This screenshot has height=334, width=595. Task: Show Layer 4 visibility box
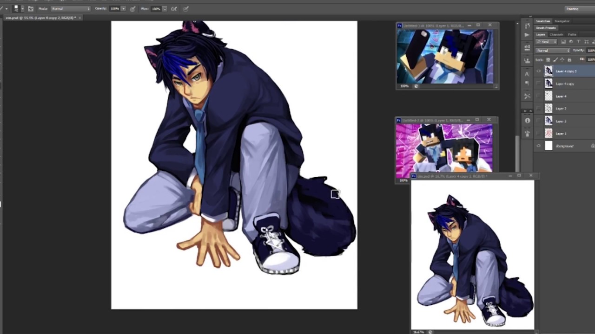[538, 96]
